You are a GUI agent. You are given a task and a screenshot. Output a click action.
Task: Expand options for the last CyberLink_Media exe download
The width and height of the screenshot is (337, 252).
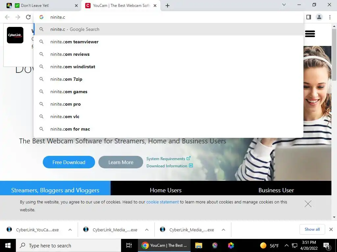pos(223,230)
